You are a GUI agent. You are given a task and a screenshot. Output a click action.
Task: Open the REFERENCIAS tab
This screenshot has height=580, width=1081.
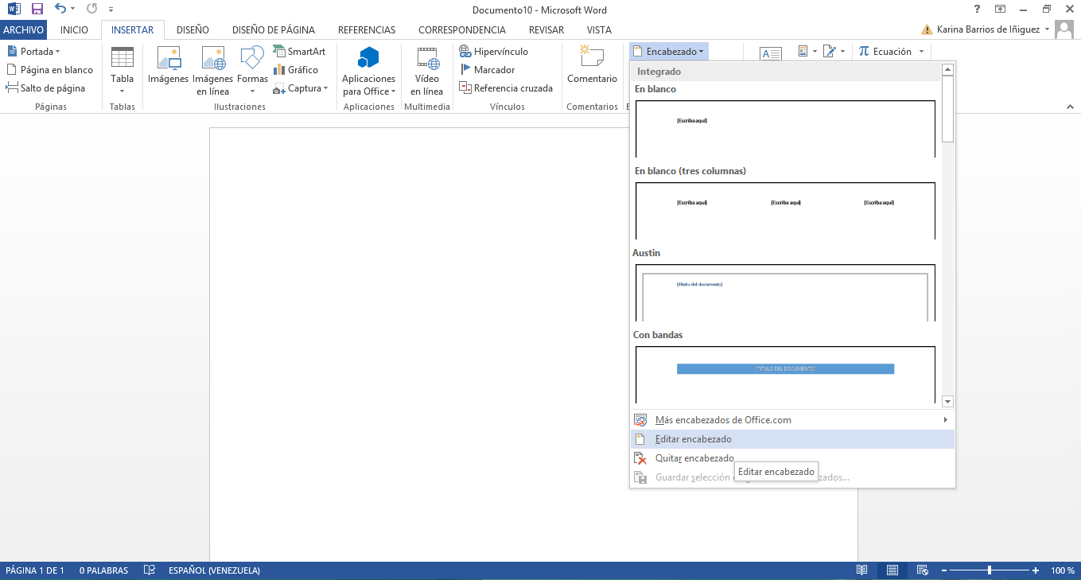[367, 29]
